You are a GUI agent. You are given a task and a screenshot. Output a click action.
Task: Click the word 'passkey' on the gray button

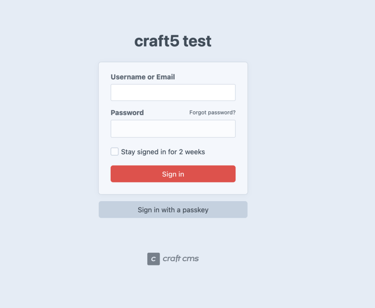[x=196, y=210]
